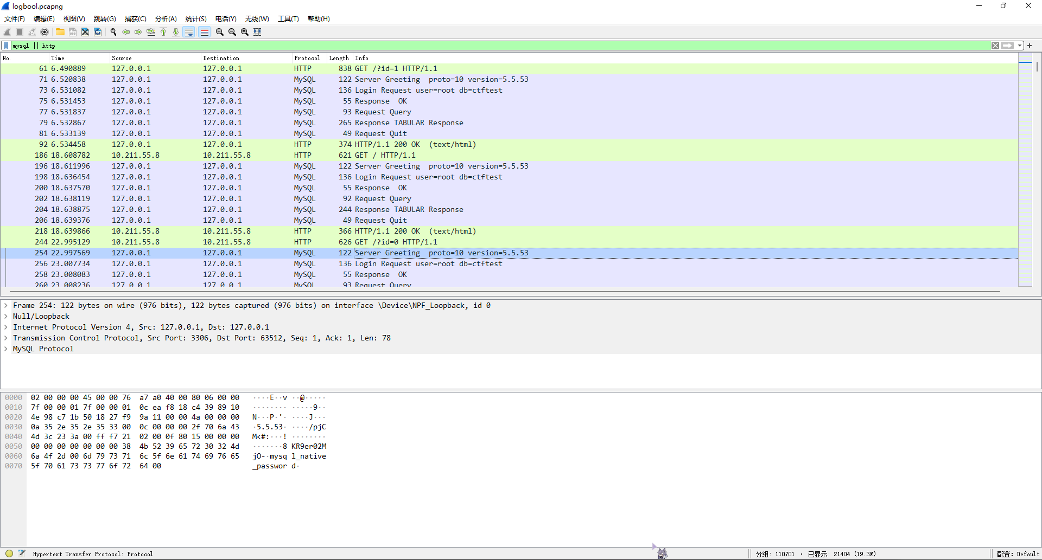Toggle packet colorization rules
1042x560 pixels.
[204, 32]
